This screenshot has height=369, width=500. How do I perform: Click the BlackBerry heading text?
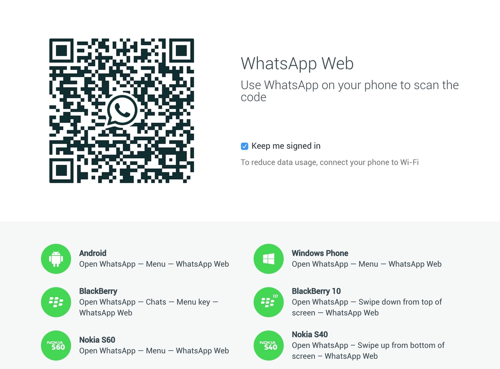(x=98, y=291)
